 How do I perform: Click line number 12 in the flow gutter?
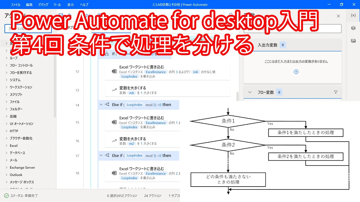[77, 72]
